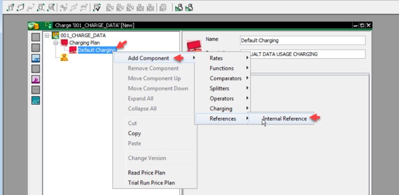The width and height of the screenshot is (399, 195).
Task: Click the grayed Remove Component entry
Action: [x=154, y=68]
